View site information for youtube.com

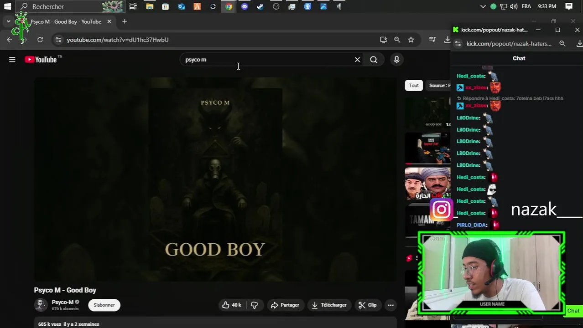(x=58, y=40)
